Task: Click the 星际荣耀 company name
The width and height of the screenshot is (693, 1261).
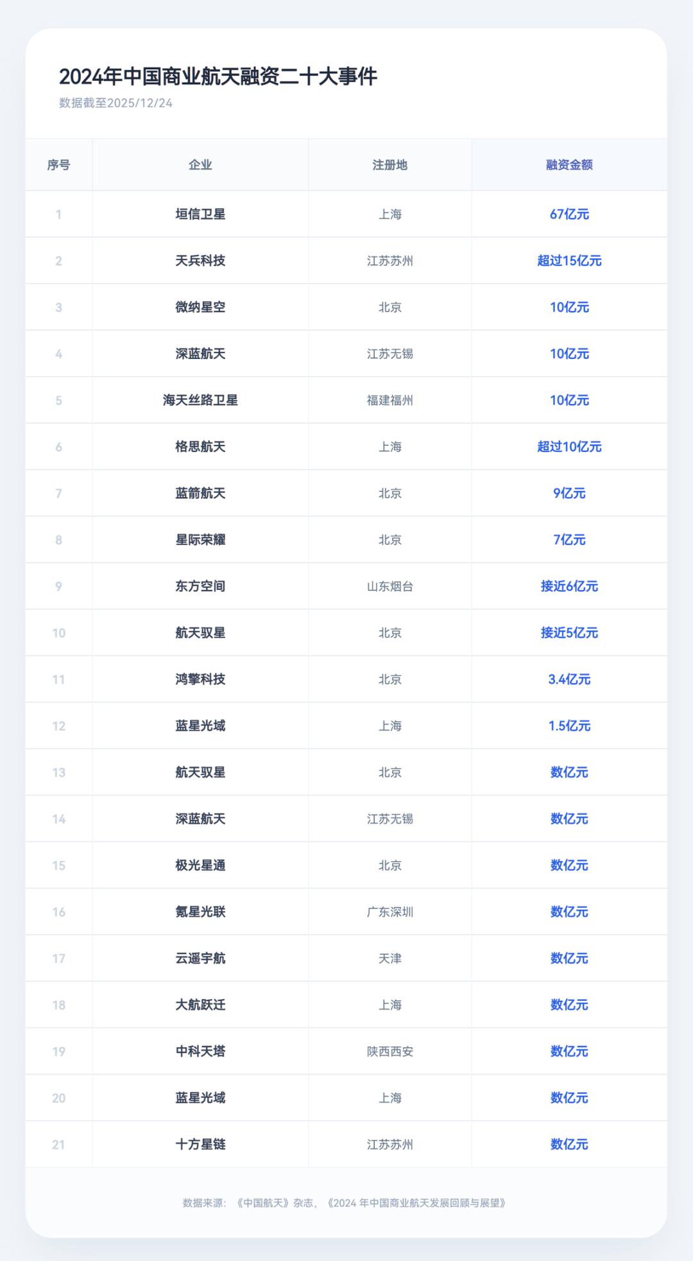Action: pos(200,540)
